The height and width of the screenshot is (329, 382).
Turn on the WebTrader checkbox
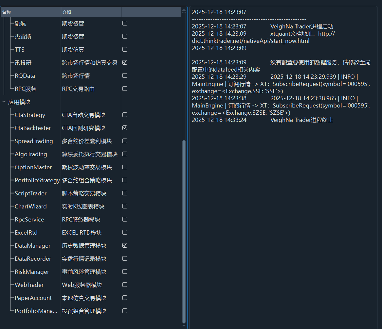(x=125, y=285)
